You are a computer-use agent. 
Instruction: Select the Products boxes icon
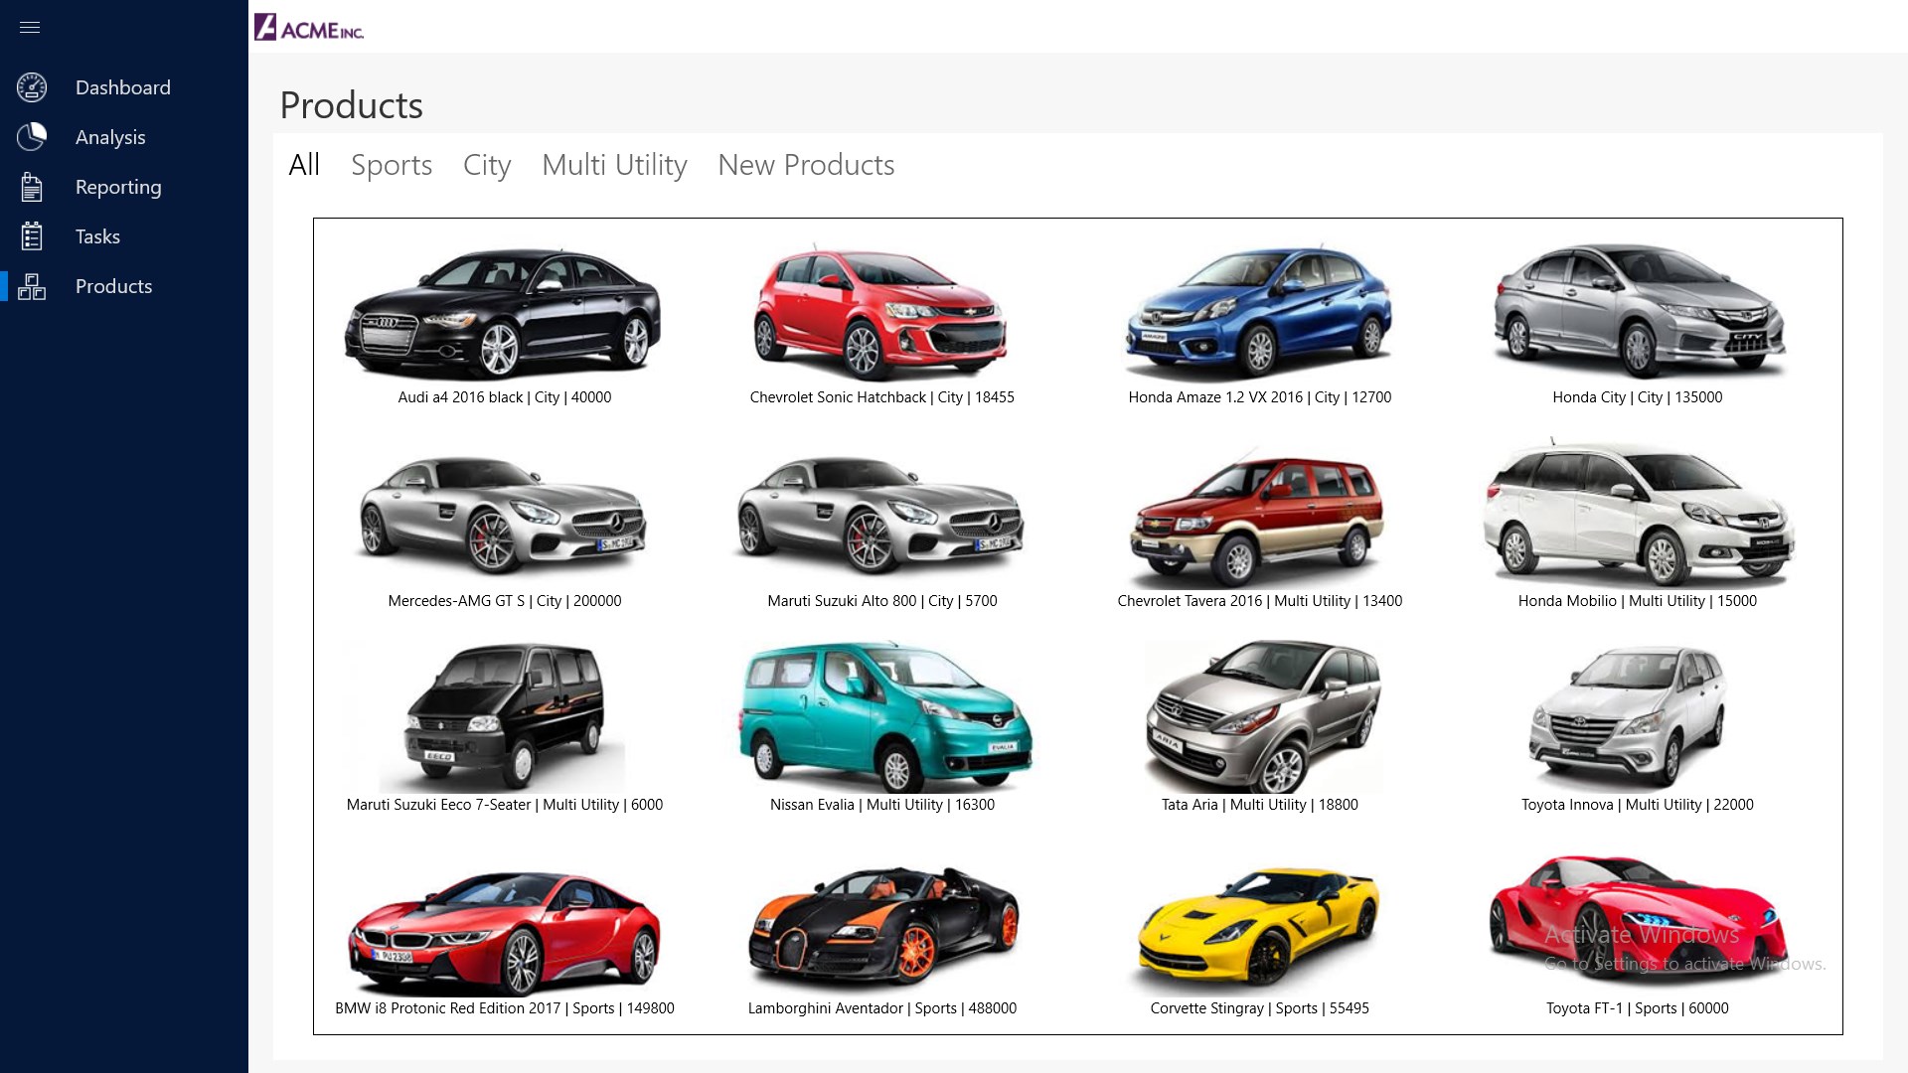pyautogui.click(x=32, y=286)
